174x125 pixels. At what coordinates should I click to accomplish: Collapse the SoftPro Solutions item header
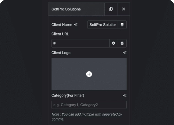77,9
